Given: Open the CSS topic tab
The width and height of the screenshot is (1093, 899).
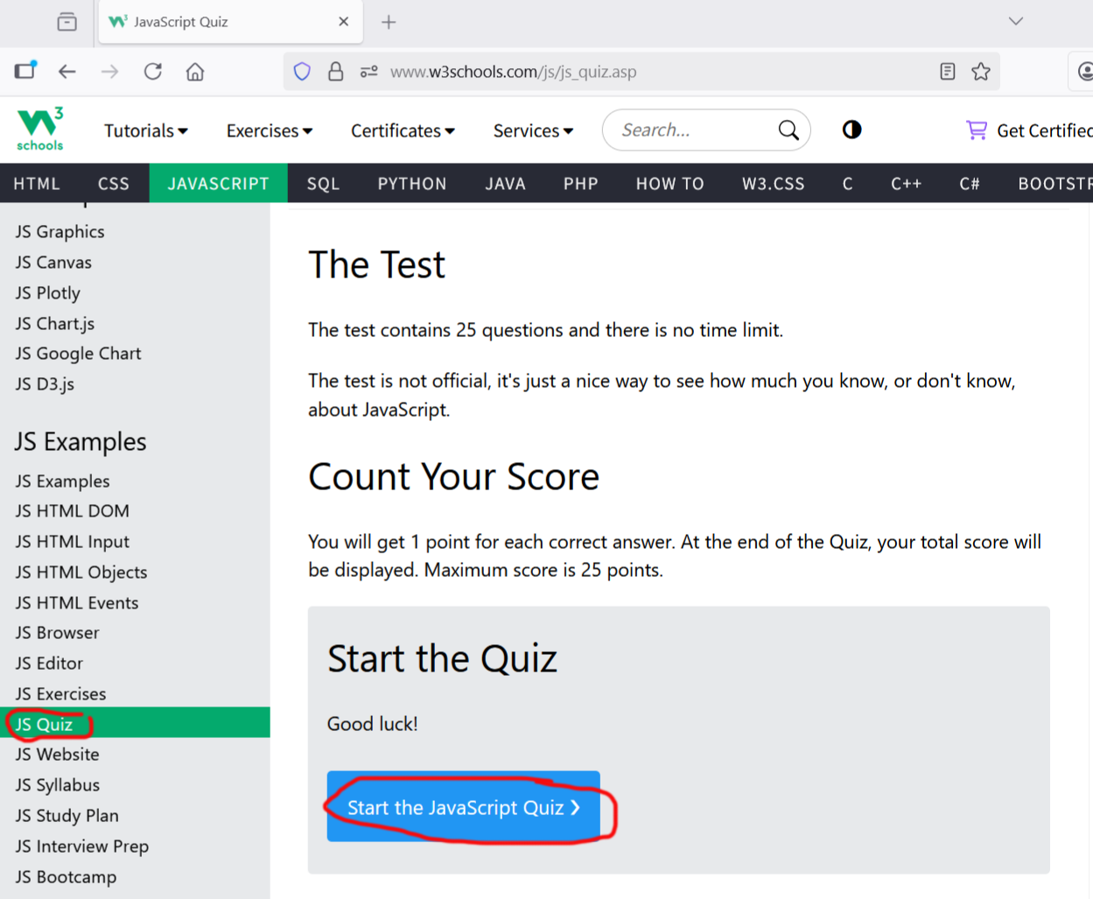Looking at the screenshot, I should click(114, 183).
